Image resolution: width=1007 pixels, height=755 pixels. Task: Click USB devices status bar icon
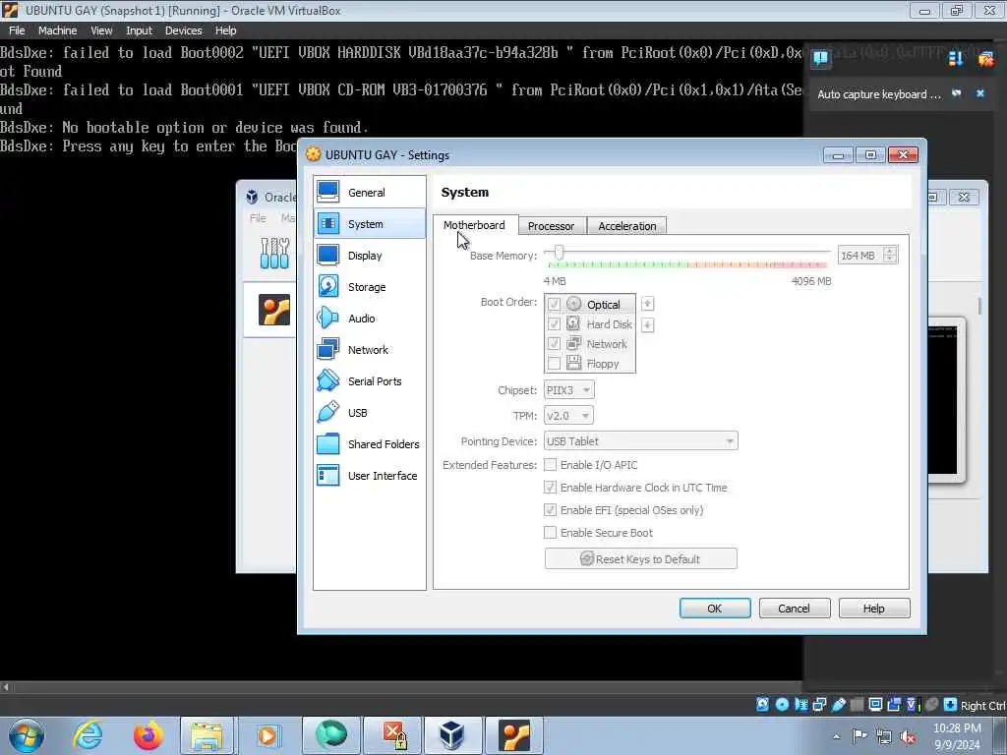838,704
